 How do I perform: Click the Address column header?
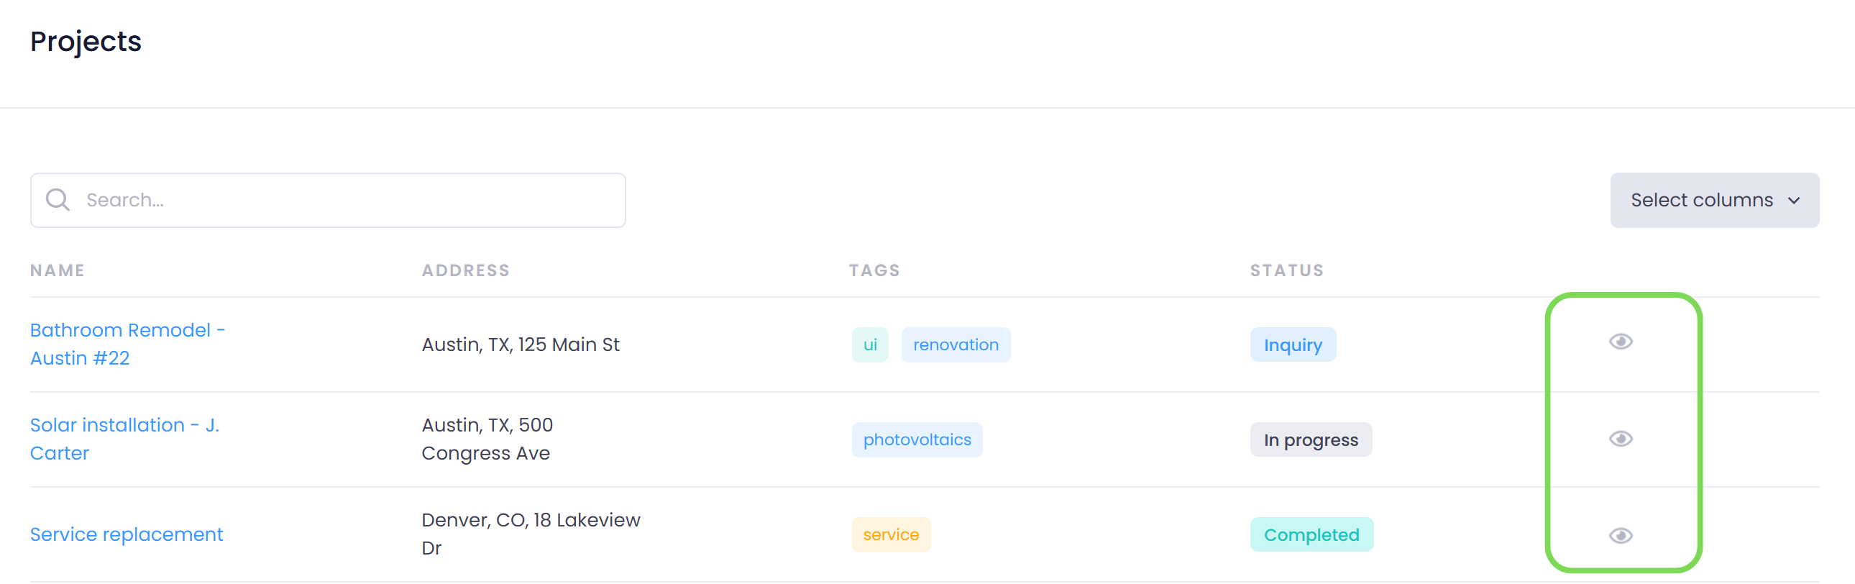pos(465,270)
